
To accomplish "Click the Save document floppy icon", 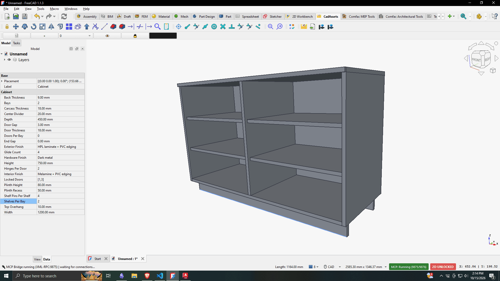I will pyautogui.click(x=24, y=16).
